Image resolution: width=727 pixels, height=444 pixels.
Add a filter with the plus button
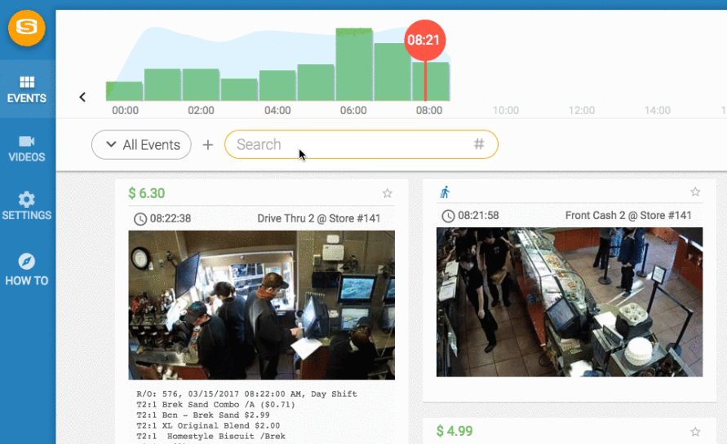click(207, 145)
